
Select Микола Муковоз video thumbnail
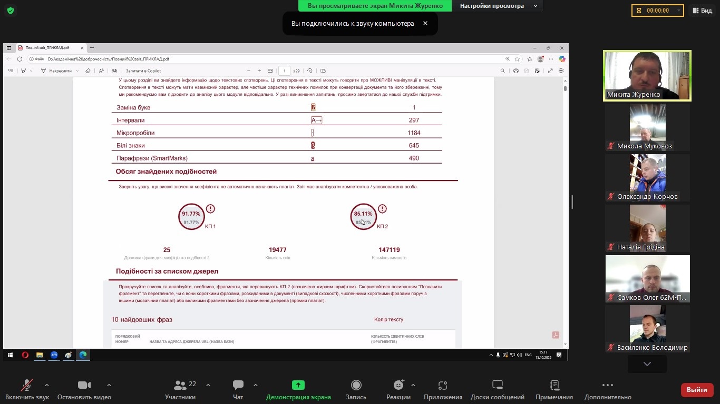[x=647, y=127]
